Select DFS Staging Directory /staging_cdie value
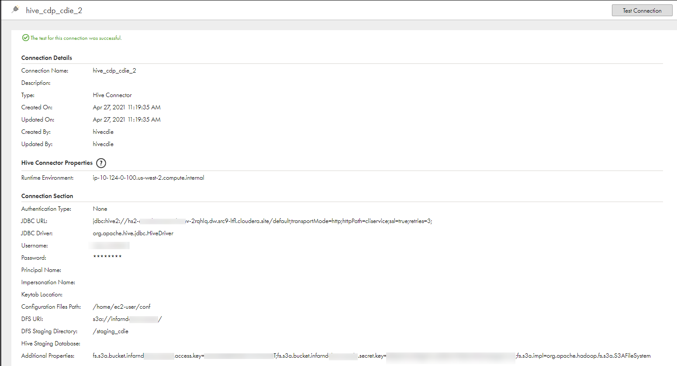 point(111,331)
